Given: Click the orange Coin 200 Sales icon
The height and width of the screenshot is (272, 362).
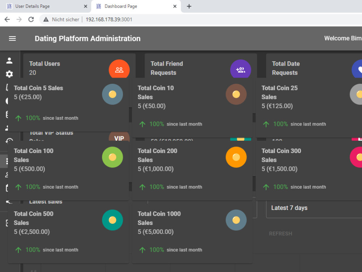Looking at the screenshot, I should [236, 157].
